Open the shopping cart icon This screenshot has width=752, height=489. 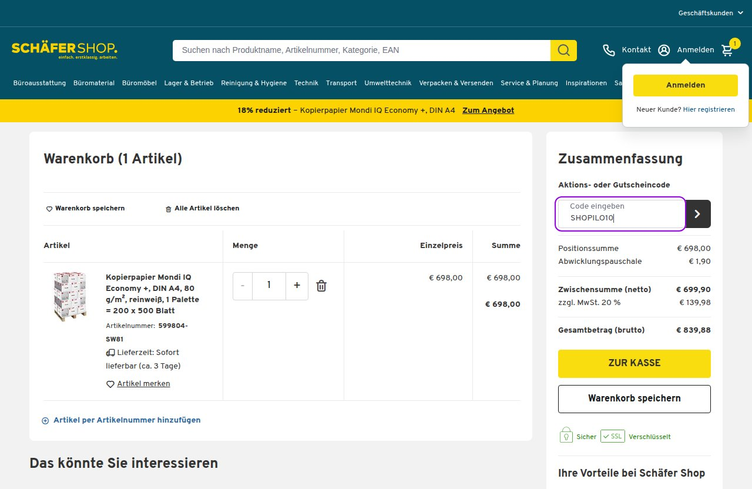pos(727,51)
